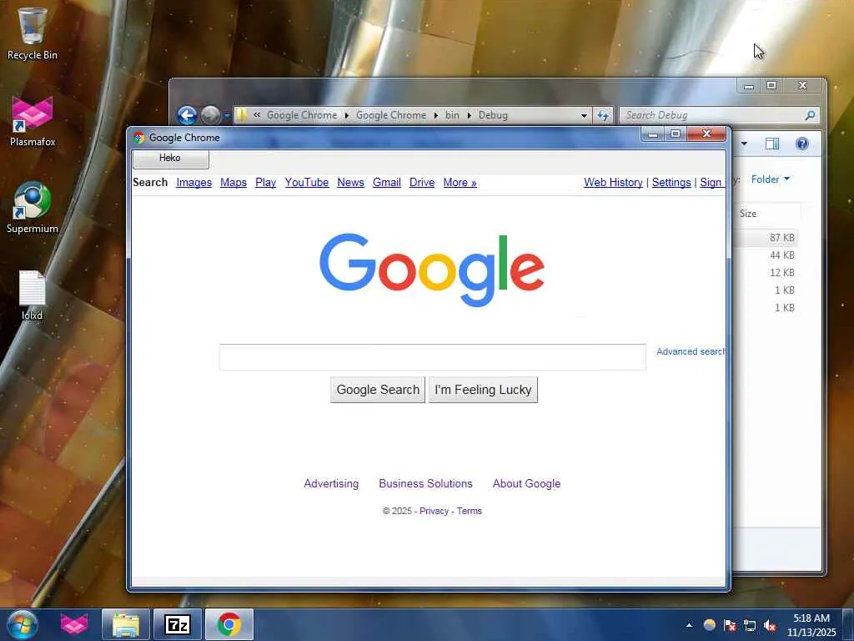Click the Google logo image
854x641 pixels.
tap(432, 270)
